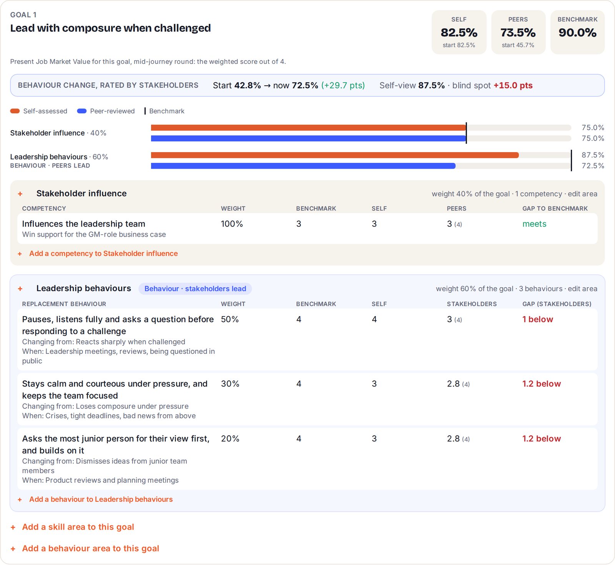Click the GAP TO BENCHMARK column header
This screenshot has width=615, height=565.
coord(555,209)
